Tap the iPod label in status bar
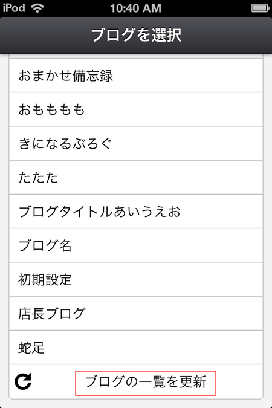 14,8
